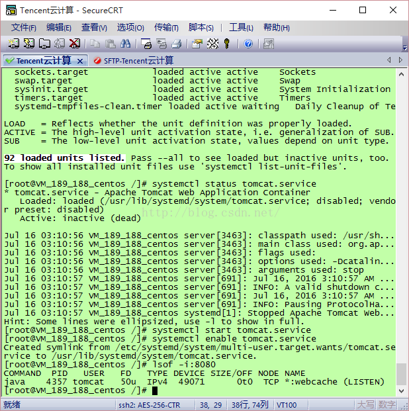Click the Connect in Tab icon
The image size is (409, 411).
coord(44,44)
